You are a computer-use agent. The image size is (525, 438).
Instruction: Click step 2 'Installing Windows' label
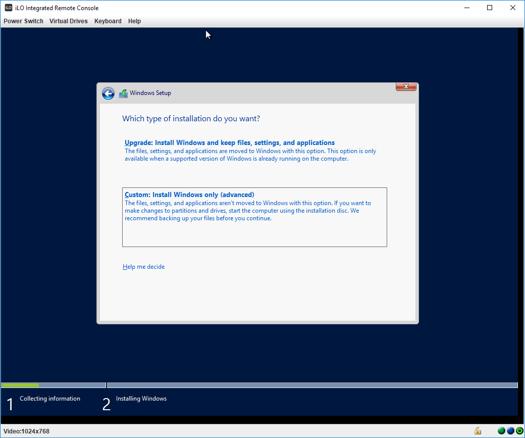pyautogui.click(x=141, y=399)
